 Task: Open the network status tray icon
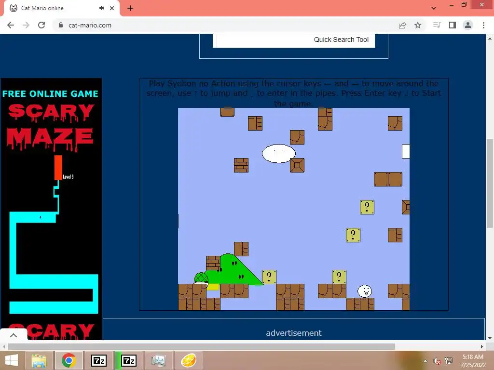[x=449, y=361]
